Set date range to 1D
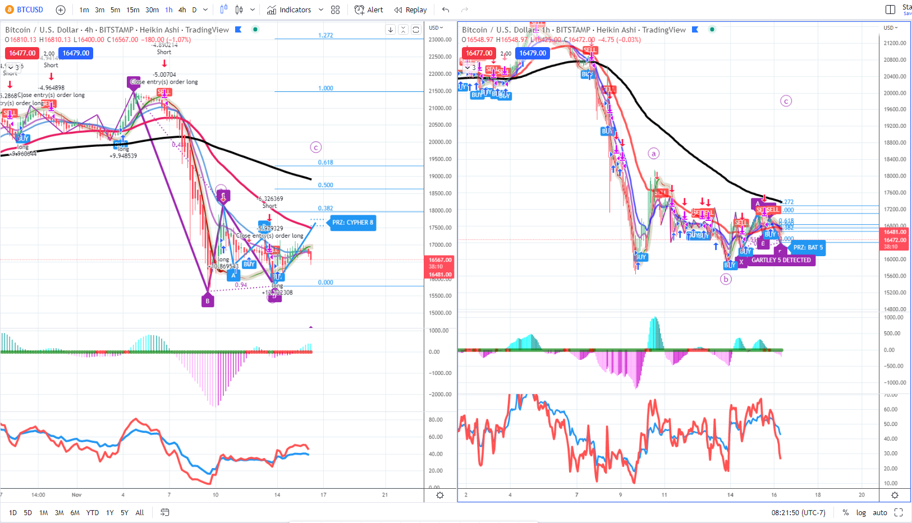 (13, 512)
